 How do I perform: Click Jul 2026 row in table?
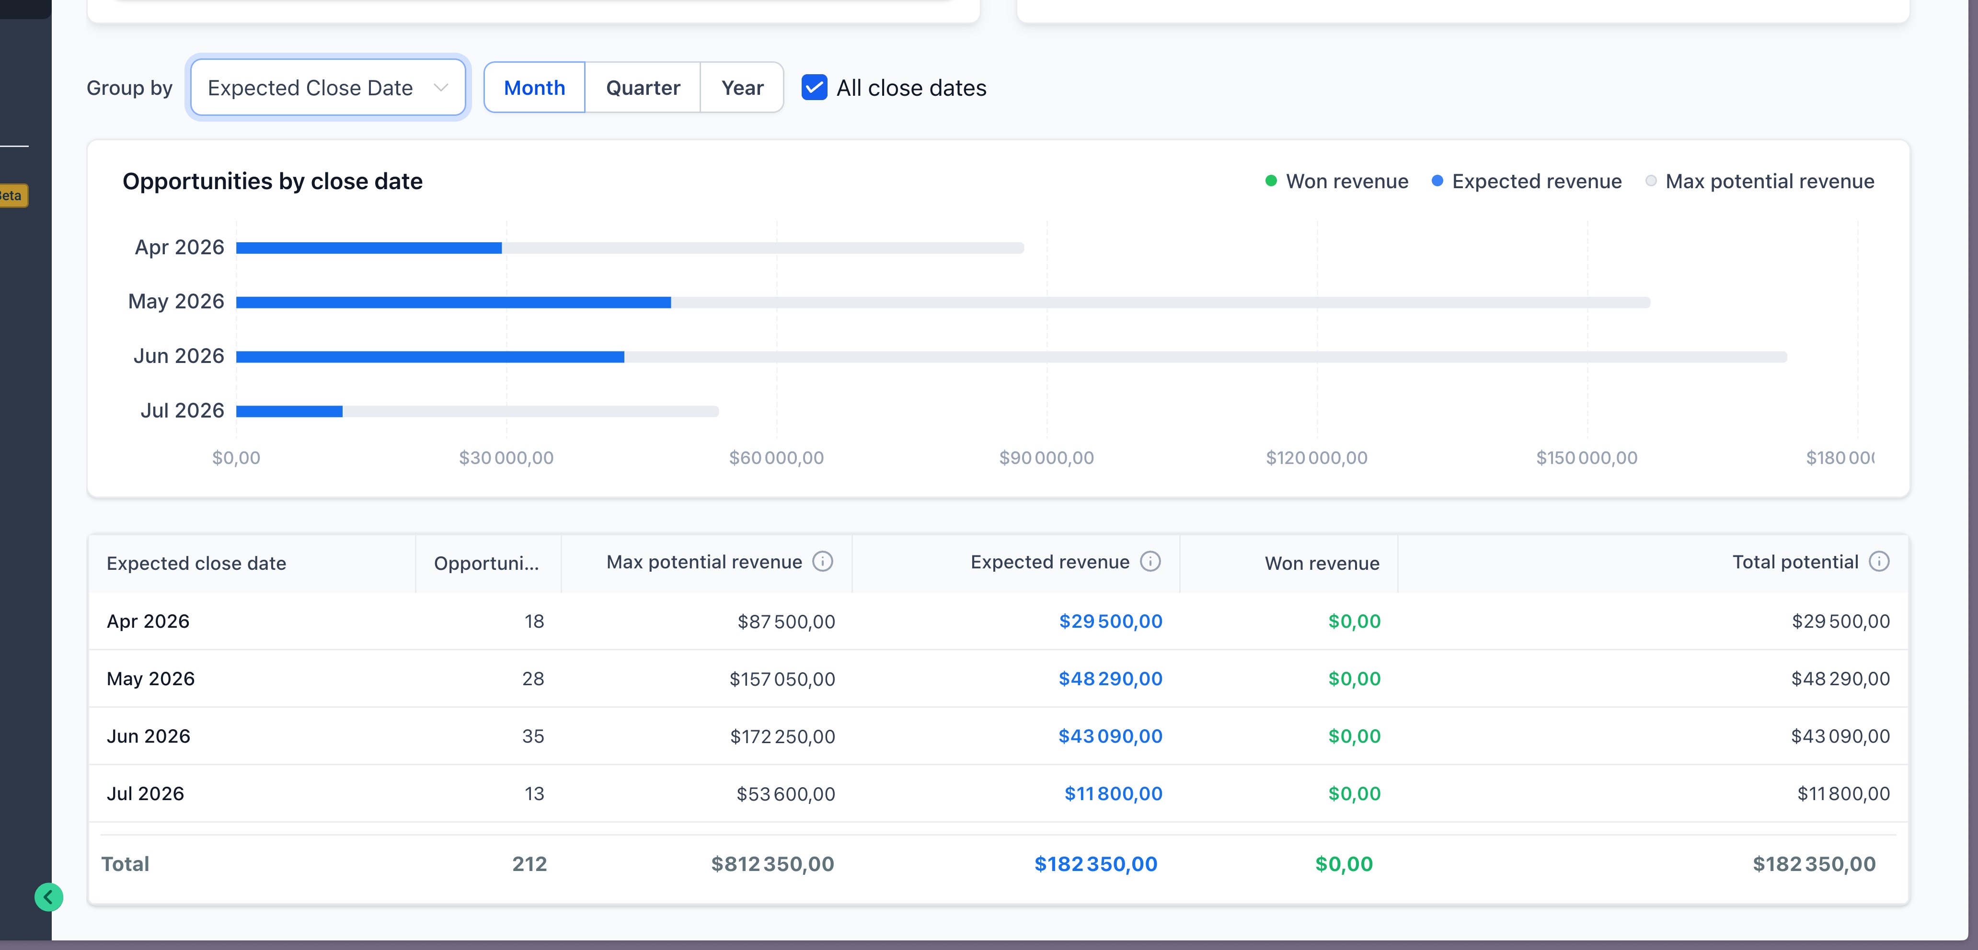[145, 793]
